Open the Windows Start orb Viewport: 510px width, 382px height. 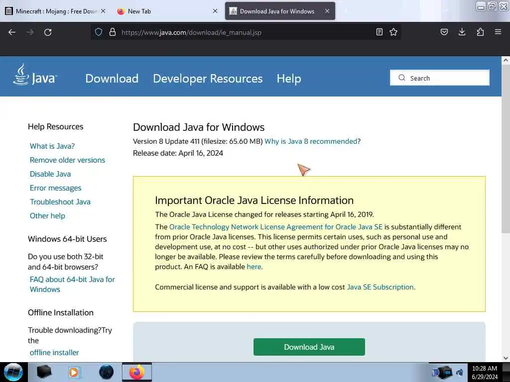(13, 372)
